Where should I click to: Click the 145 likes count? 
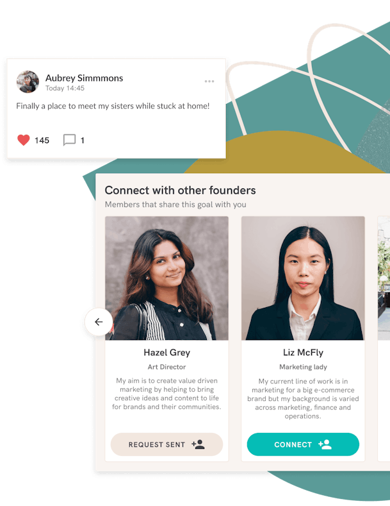[42, 140]
